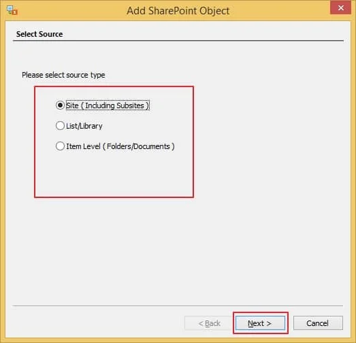Viewport: 356px width, 343px height.
Task: Click the Next button to continue
Action: [260, 323]
